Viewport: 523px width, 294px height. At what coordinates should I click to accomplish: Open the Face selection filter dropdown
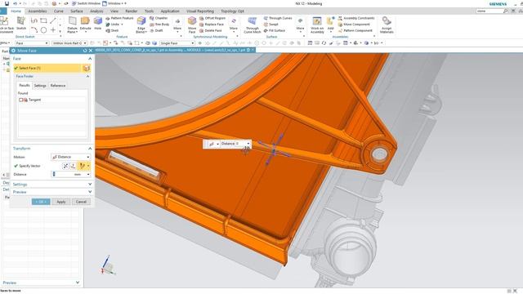32,43
